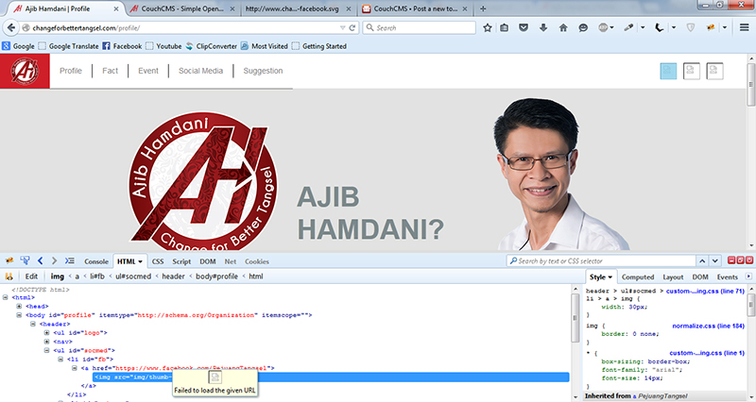Open the Firebug Cookies tab

(256, 261)
